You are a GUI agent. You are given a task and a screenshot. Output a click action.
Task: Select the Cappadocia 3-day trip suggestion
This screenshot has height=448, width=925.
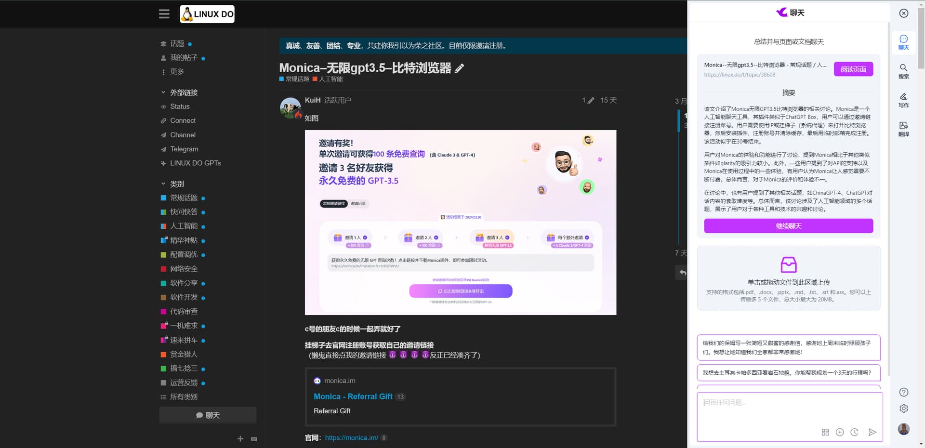coord(789,373)
